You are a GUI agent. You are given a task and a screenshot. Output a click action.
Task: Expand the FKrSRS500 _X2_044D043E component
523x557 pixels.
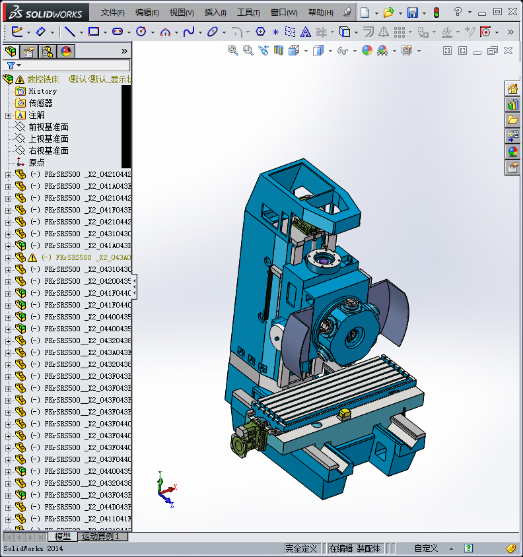point(8,508)
